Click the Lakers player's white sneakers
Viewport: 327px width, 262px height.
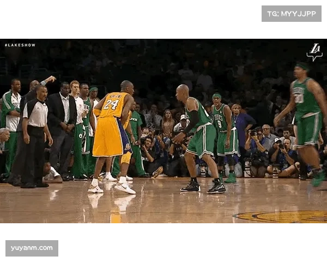point(124,187)
